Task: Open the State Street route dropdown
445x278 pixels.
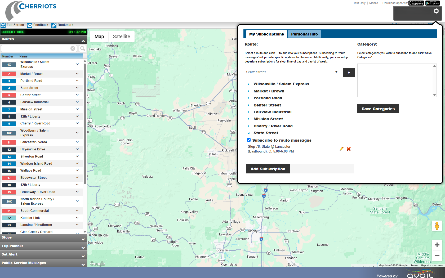Action: [336, 72]
